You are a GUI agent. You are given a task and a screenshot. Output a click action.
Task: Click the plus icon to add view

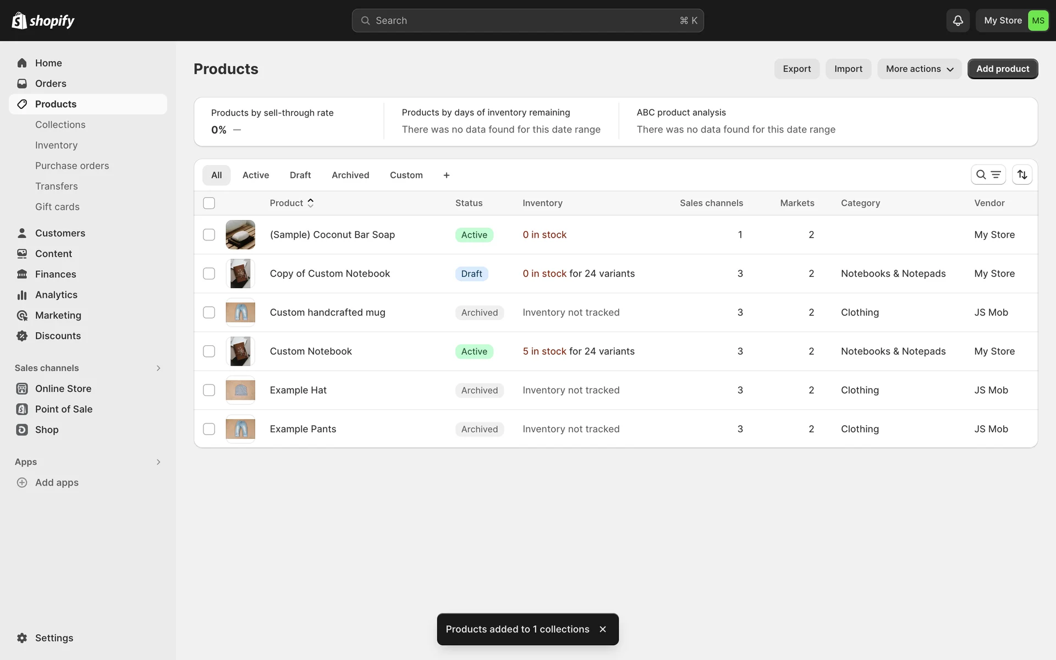click(x=446, y=175)
